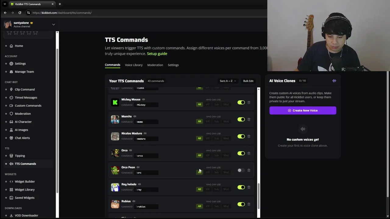
Task: Delete the Nicolas Maduro command trash icon
Action: [249, 136]
